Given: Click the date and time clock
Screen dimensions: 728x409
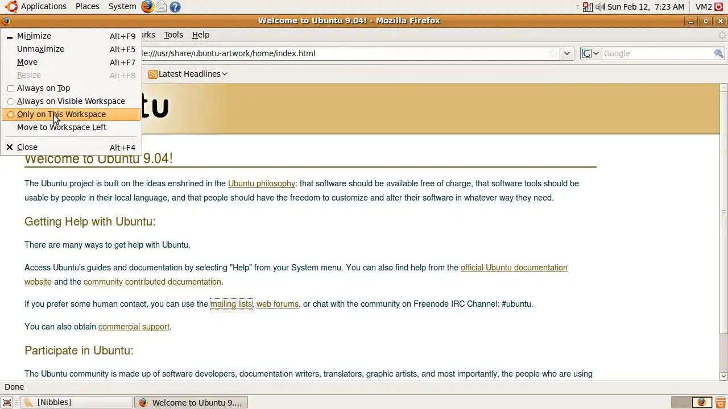Looking at the screenshot, I should (646, 7).
